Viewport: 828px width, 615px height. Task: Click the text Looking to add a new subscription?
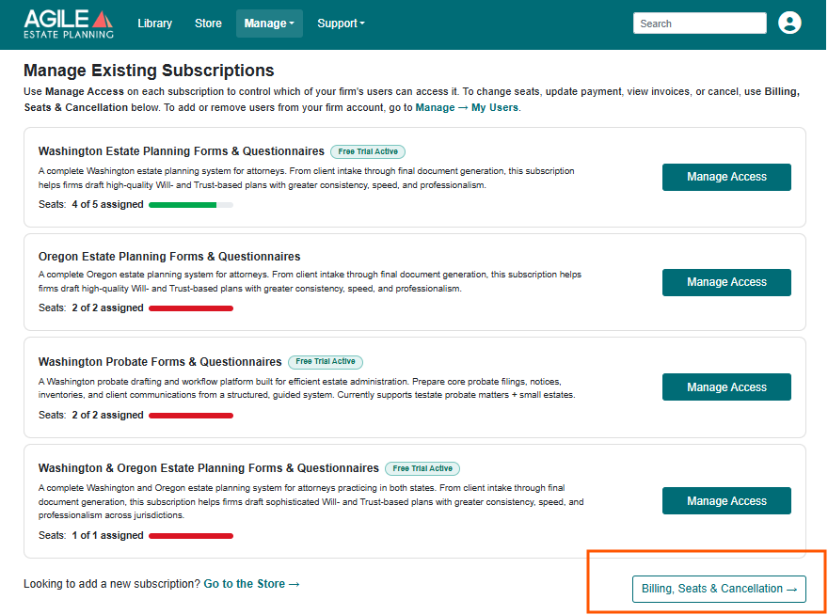[x=112, y=584]
